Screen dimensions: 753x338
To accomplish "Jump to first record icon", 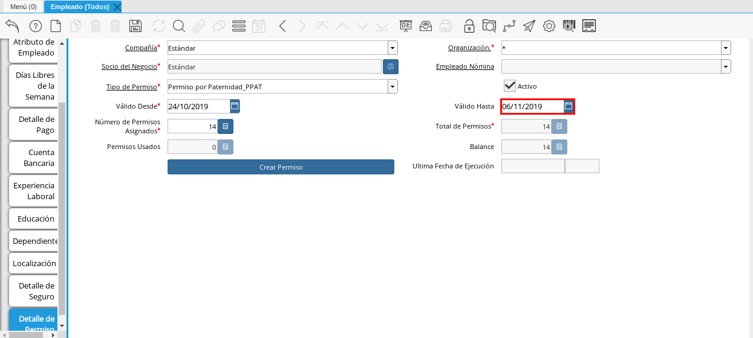I will [322, 26].
